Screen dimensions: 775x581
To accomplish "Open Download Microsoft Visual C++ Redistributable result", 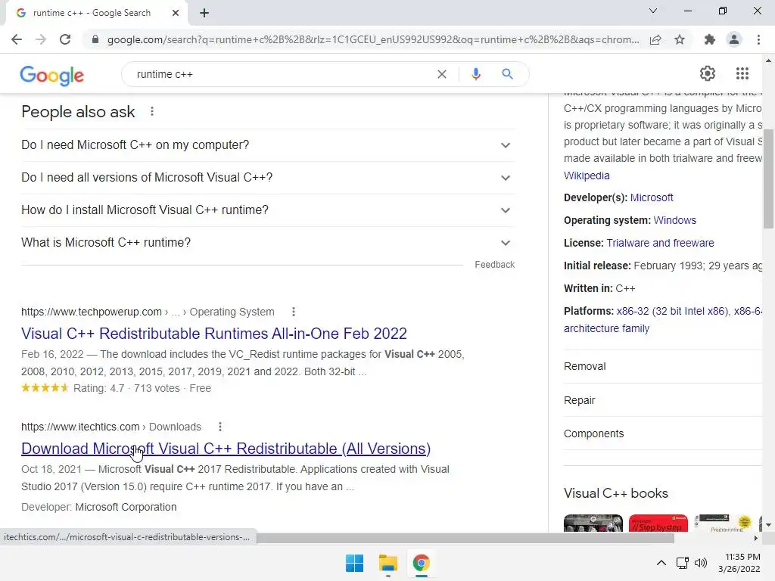I will (226, 449).
